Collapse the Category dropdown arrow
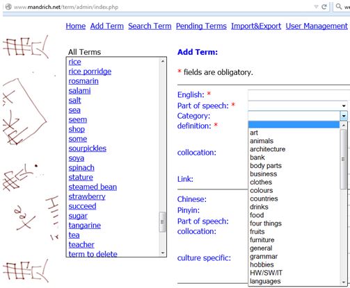 [344, 116]
